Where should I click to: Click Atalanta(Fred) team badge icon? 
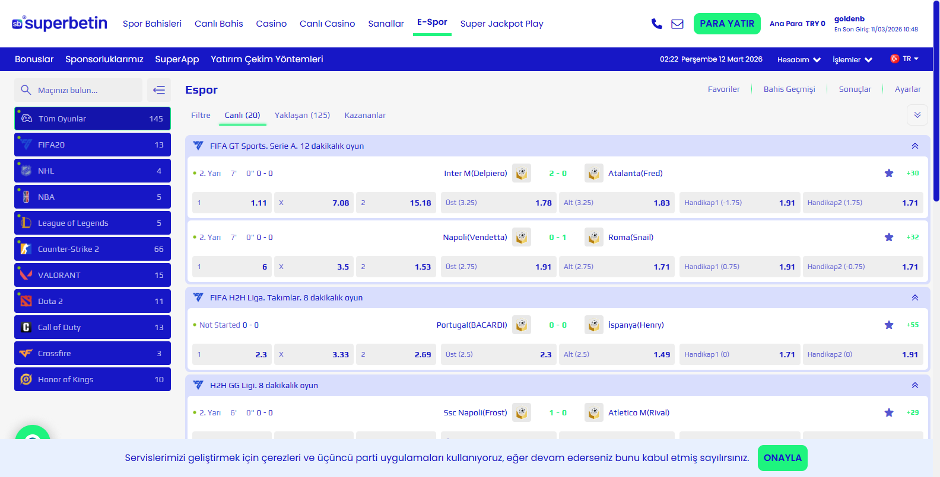coord(594,173)
